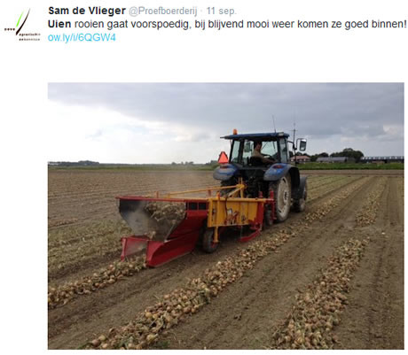
Task: Follow the ow.ly/i/6QGW4 link
Action: click(82, 37)
